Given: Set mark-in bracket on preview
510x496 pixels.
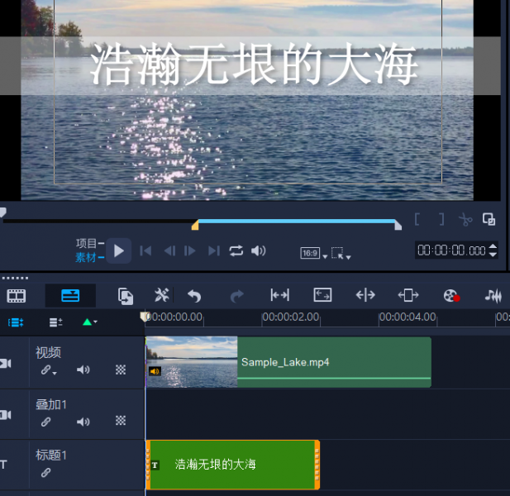Looking at the screenshot, I should [417, 219].
